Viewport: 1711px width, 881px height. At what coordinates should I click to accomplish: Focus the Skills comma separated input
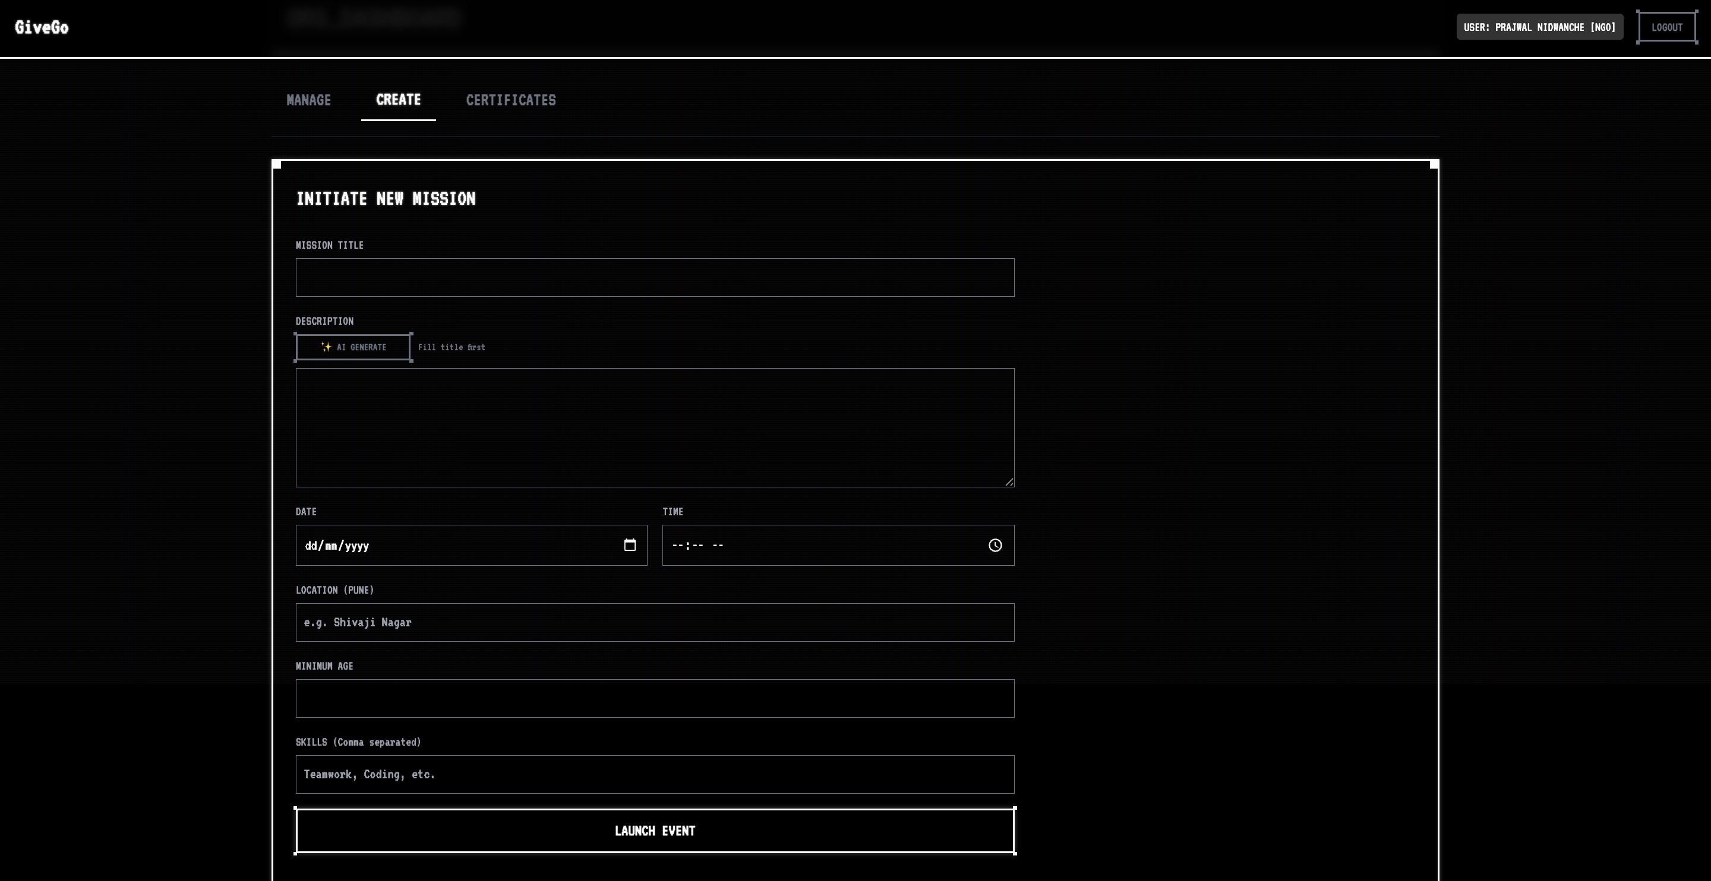[654, 774]
